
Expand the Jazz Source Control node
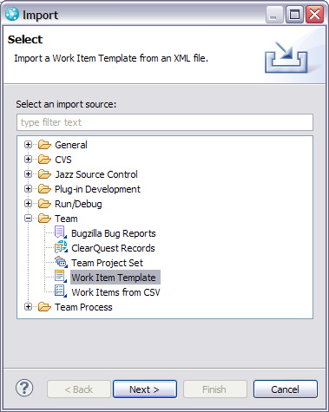point(28,174)
